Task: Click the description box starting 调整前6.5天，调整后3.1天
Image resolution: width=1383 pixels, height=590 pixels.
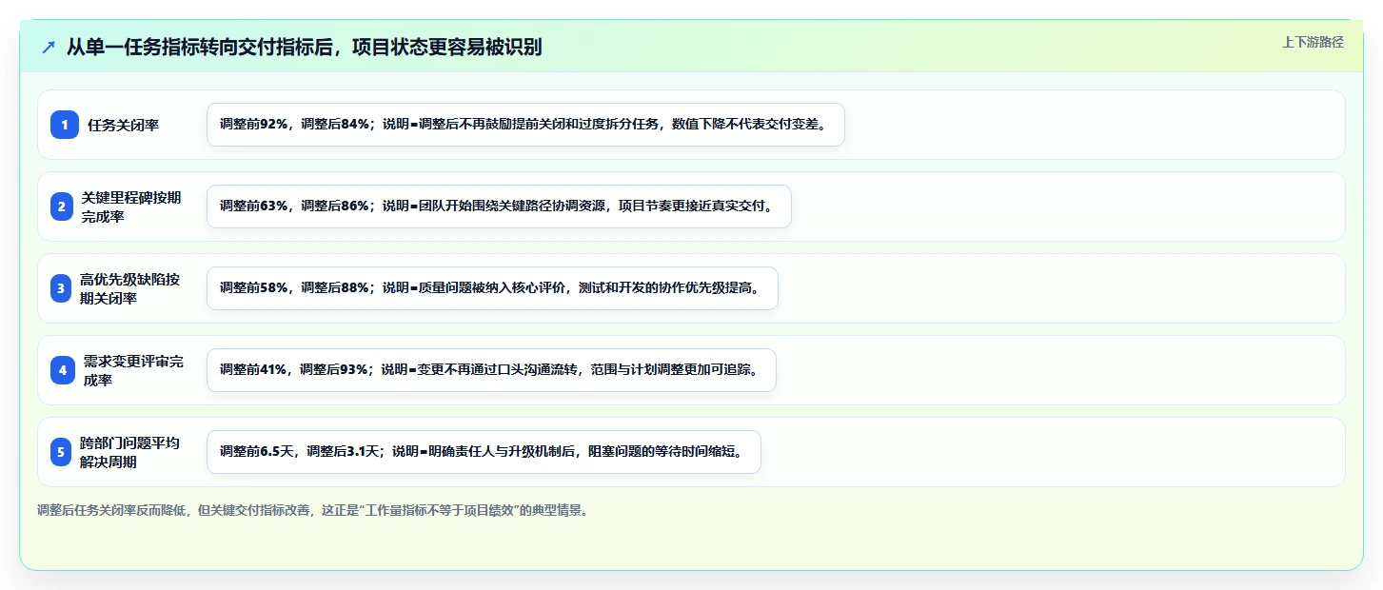Action: point(484,452)
